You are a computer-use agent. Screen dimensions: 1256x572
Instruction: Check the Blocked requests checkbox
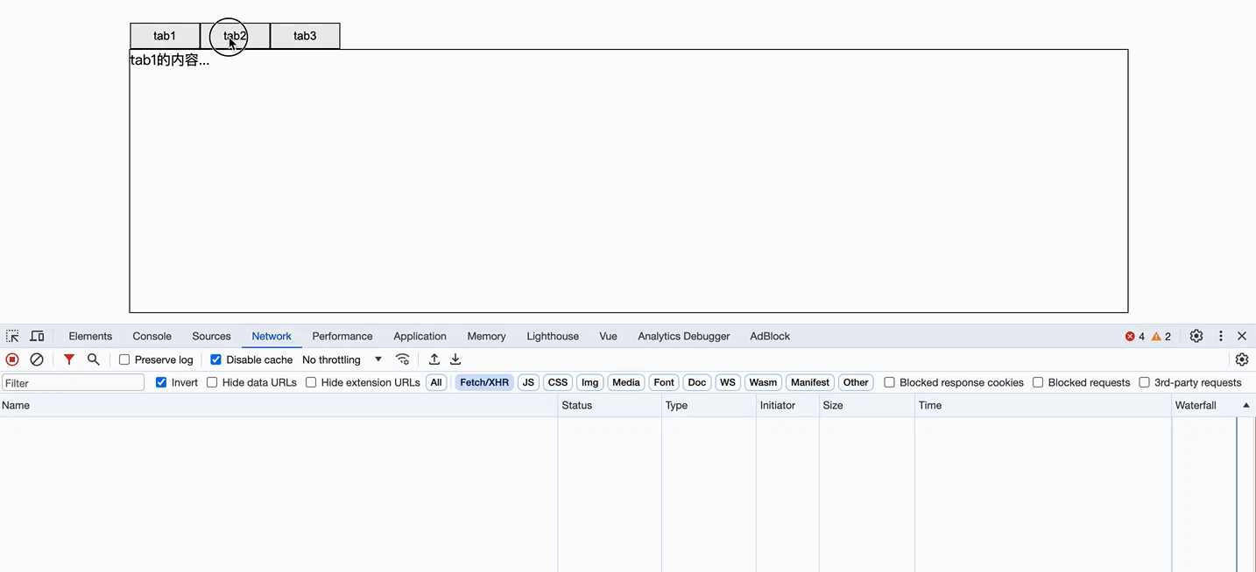(1038, 382)
